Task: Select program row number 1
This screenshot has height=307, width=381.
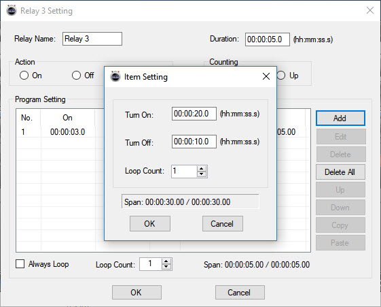Action: [x=163, y=132]
